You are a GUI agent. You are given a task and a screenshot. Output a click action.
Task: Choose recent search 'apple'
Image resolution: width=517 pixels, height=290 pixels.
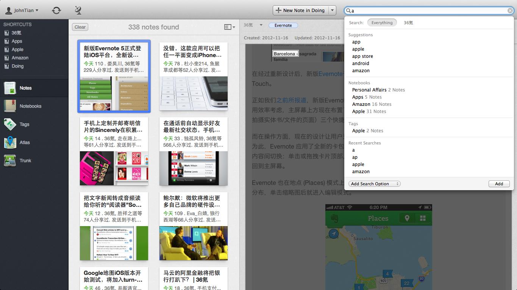click(x=358, y=164)
